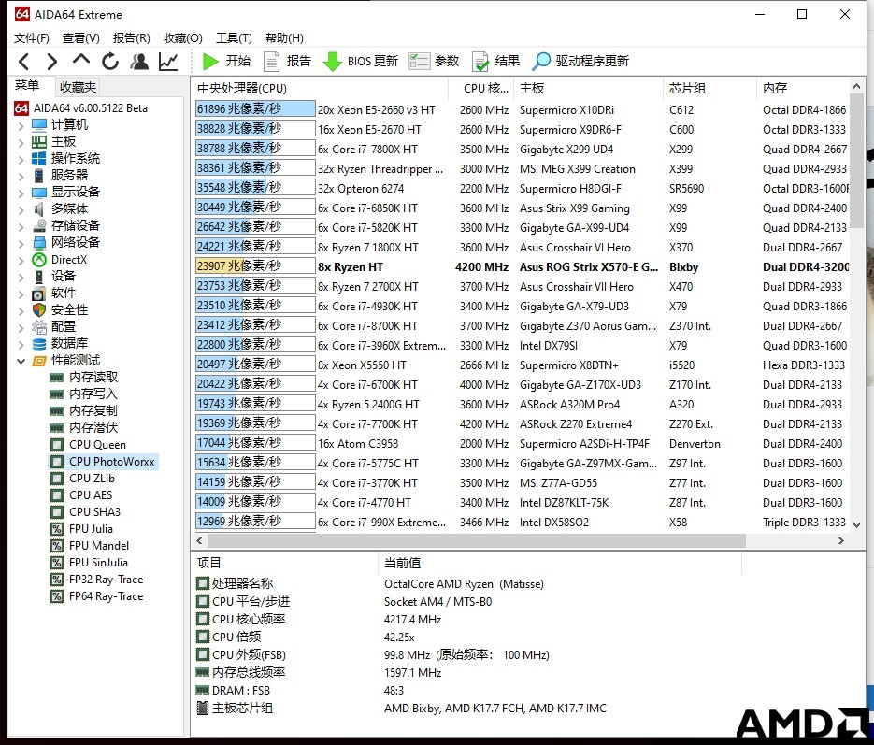Click the BIOS 更新 button

(361, 62)
